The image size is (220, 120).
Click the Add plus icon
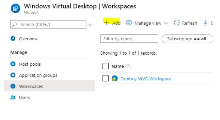(107, 22)
